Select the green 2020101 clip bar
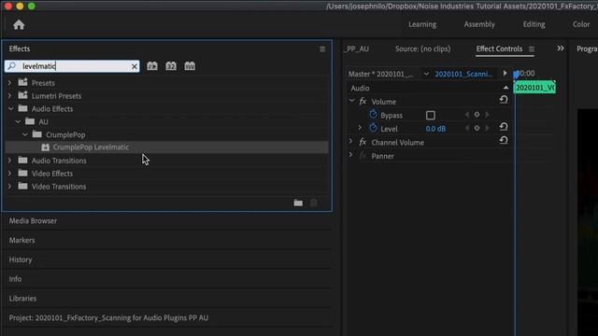The width and height of the screenshot is (598, 336). pyautogui.click(x=534, y=88)
